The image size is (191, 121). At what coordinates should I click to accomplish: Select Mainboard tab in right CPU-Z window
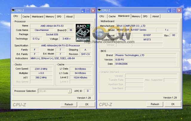pyautogui.click(x=124, y=16)
